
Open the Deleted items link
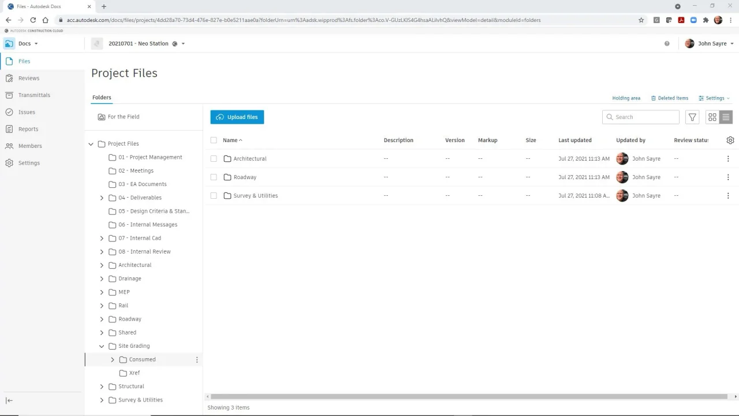670,98
